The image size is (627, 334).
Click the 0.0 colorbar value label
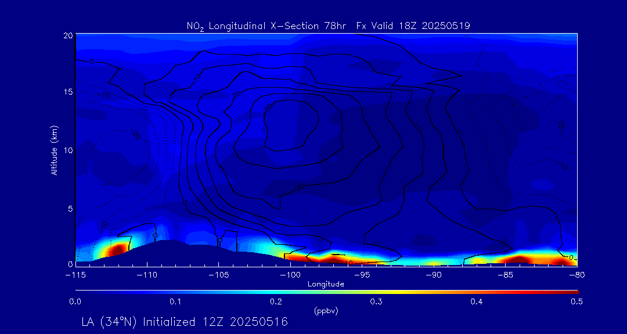pyautogui.click(x=75, y=302)
